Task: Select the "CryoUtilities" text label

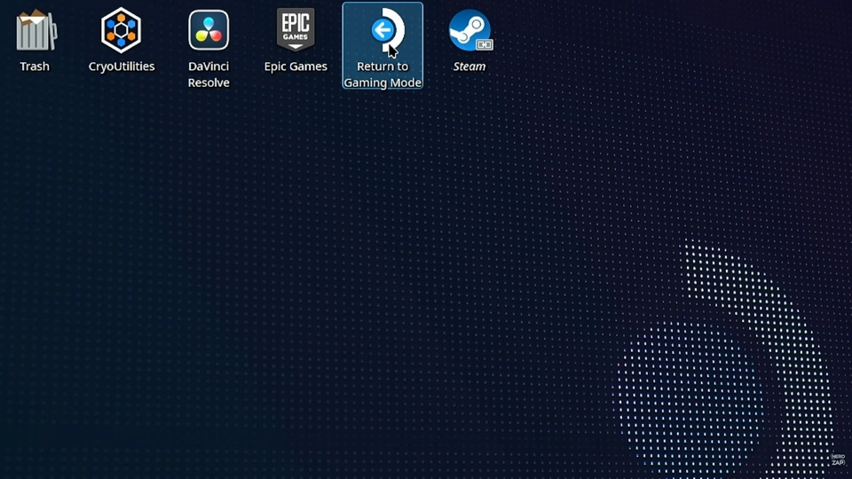Action: [x=122, y=67]
